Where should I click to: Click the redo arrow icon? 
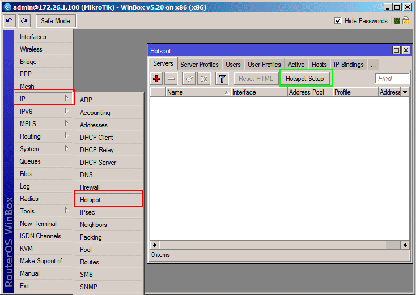click(x=24, y=21)
